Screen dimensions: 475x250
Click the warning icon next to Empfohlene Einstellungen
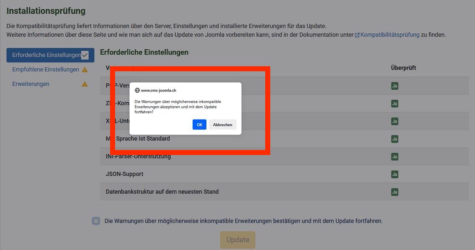coord(85,69)
